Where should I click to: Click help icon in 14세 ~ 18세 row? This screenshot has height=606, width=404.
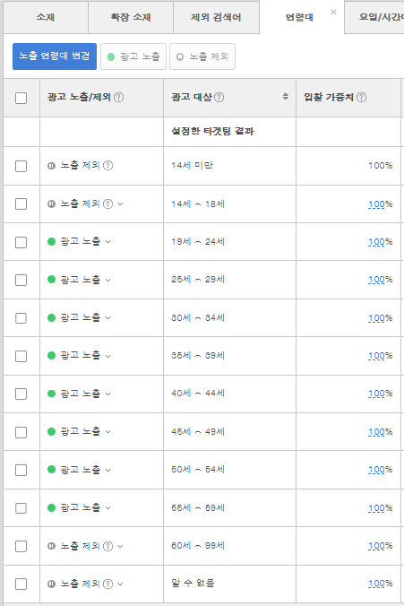[108, 203]
